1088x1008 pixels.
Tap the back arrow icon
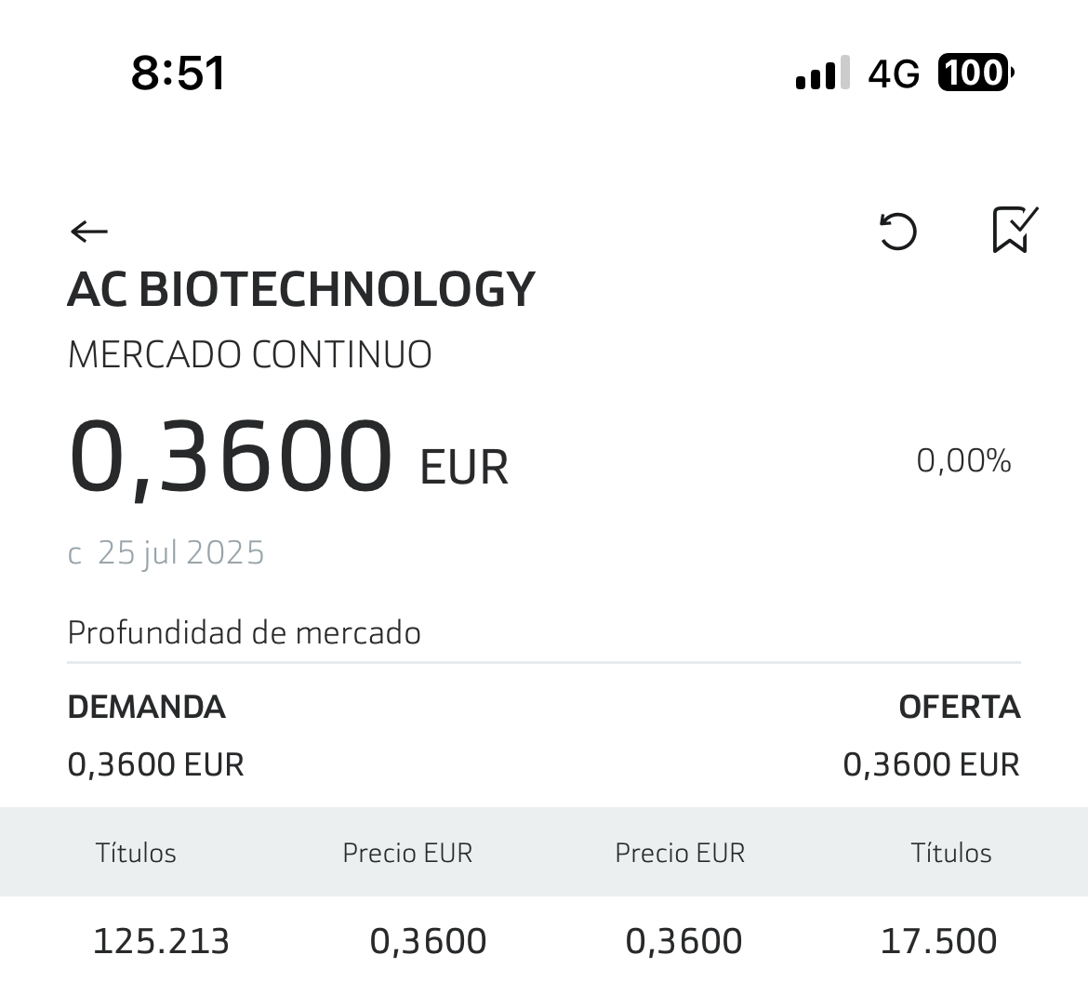(89, 231)
